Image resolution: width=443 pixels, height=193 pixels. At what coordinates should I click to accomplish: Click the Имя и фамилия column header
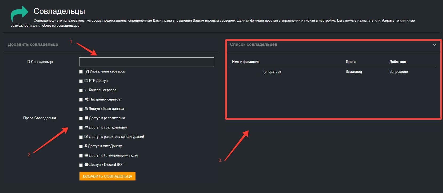point(245,62)
